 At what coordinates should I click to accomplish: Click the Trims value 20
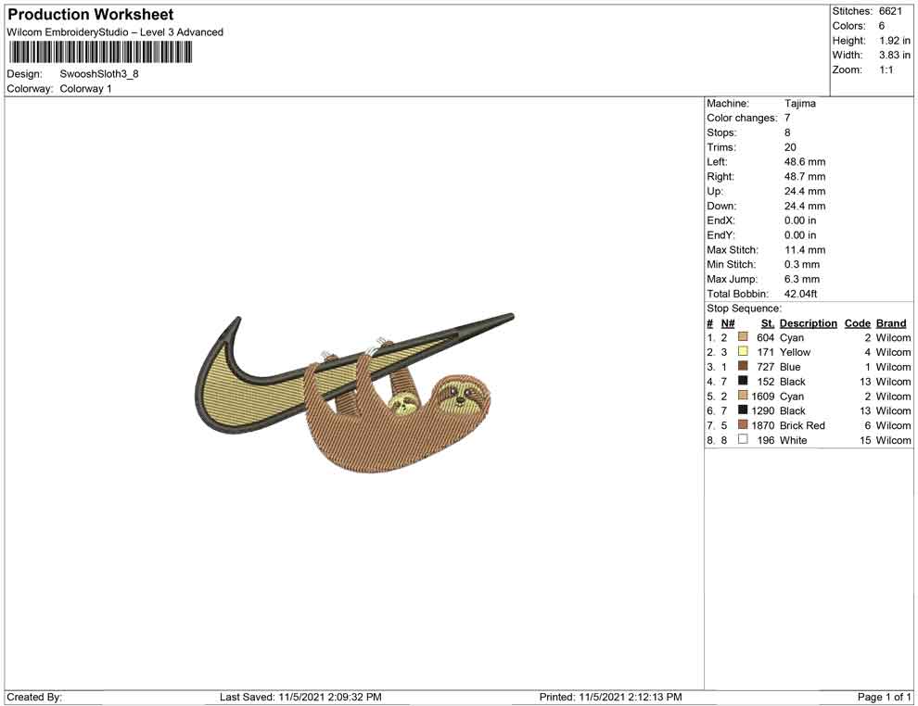(x=790, y=147)
